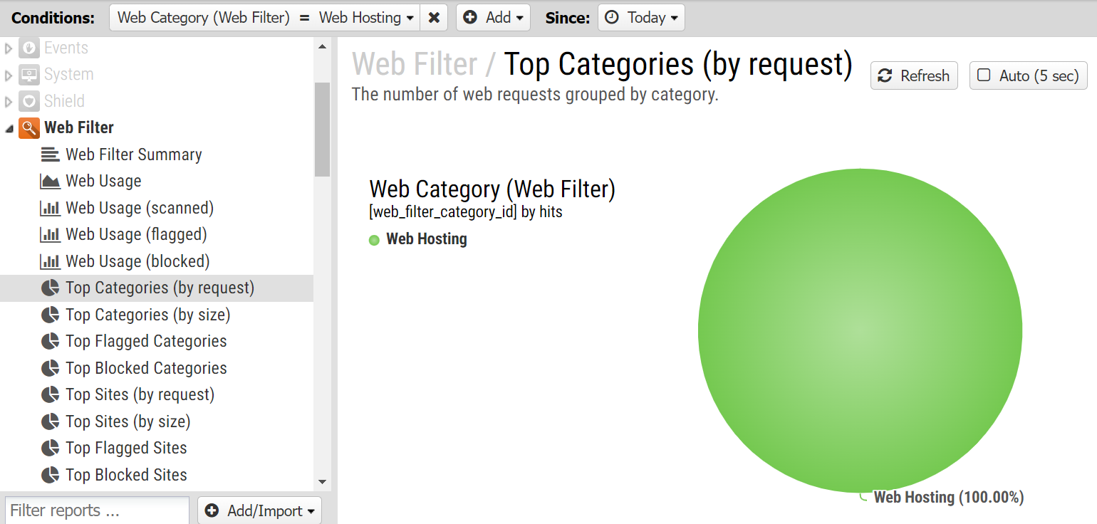The image size is (1097, 524).
Task: Open the Add/Import menu button
Action: [260, 510]
